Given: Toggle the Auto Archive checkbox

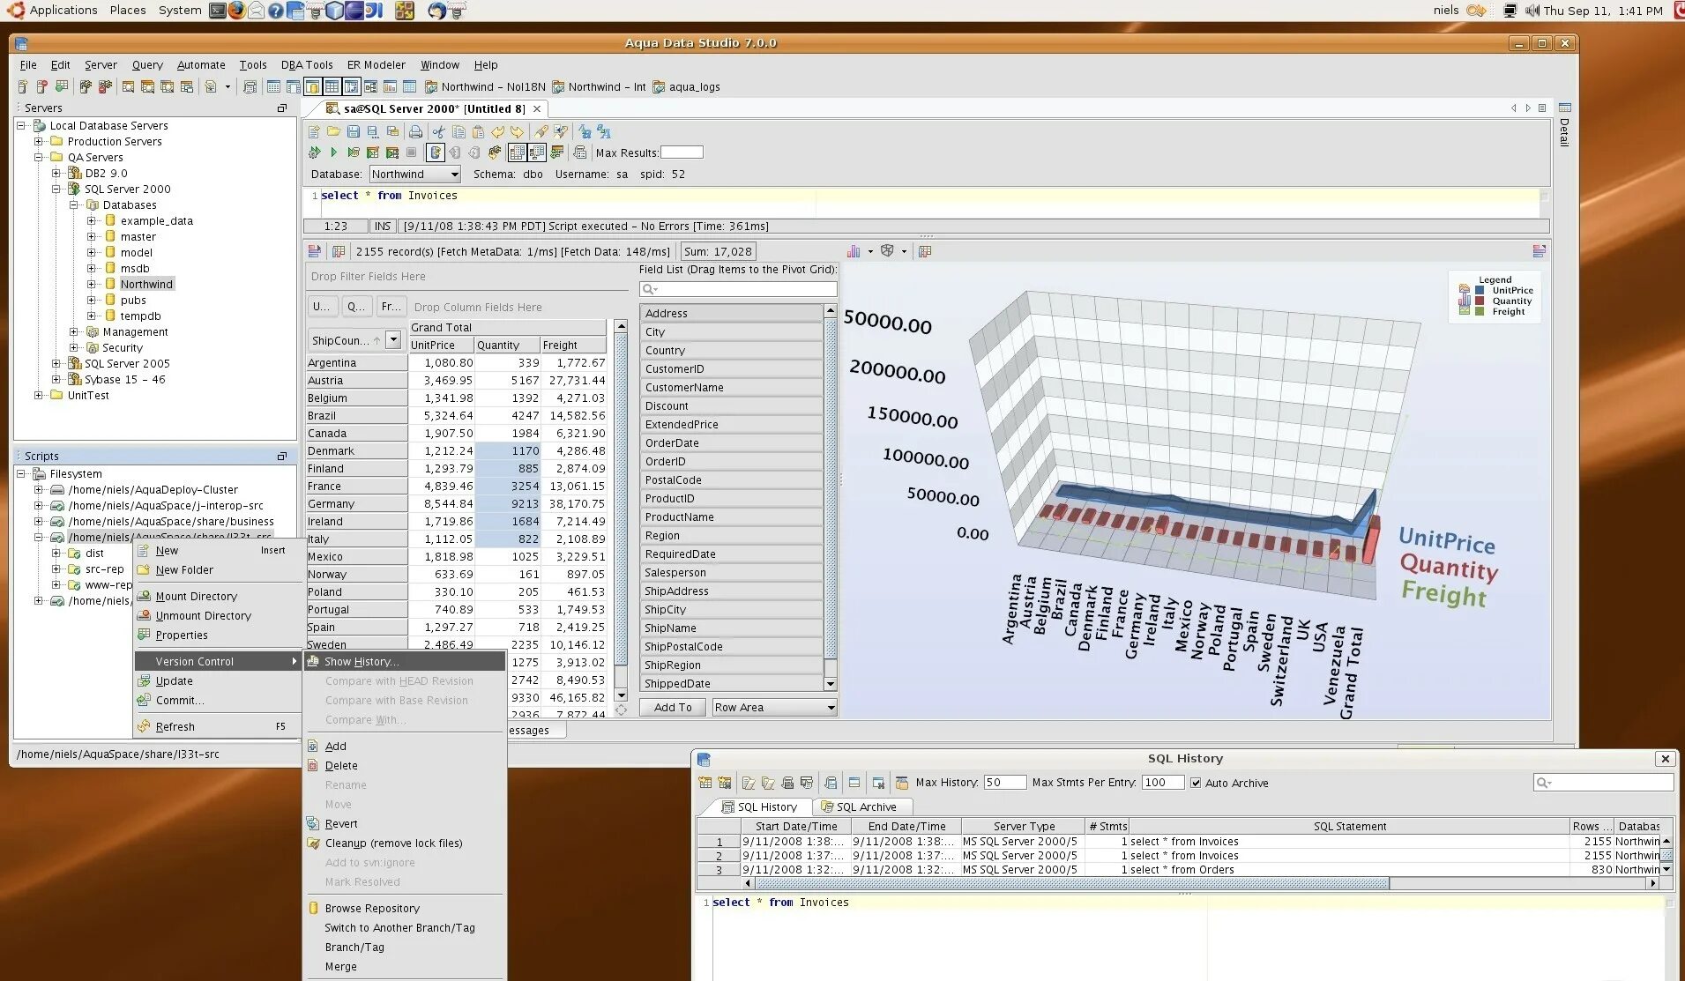Looking at the screenshot, I should click(x=1196, y=783).
